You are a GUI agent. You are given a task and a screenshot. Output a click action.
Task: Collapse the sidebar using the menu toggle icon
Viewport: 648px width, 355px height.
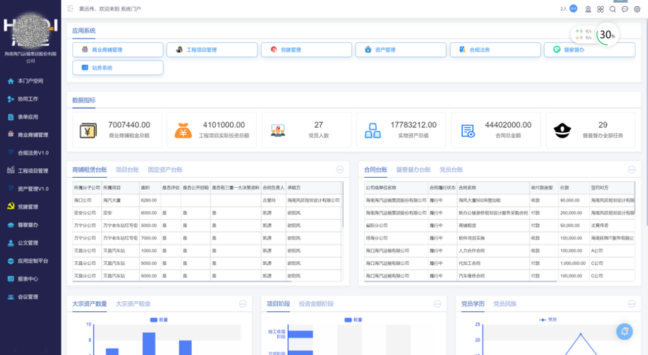70,9
